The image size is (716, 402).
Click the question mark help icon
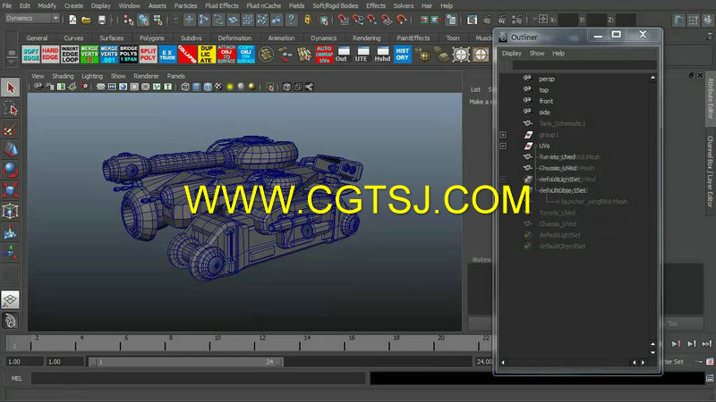pyautogui.click(x=291, y=20)
